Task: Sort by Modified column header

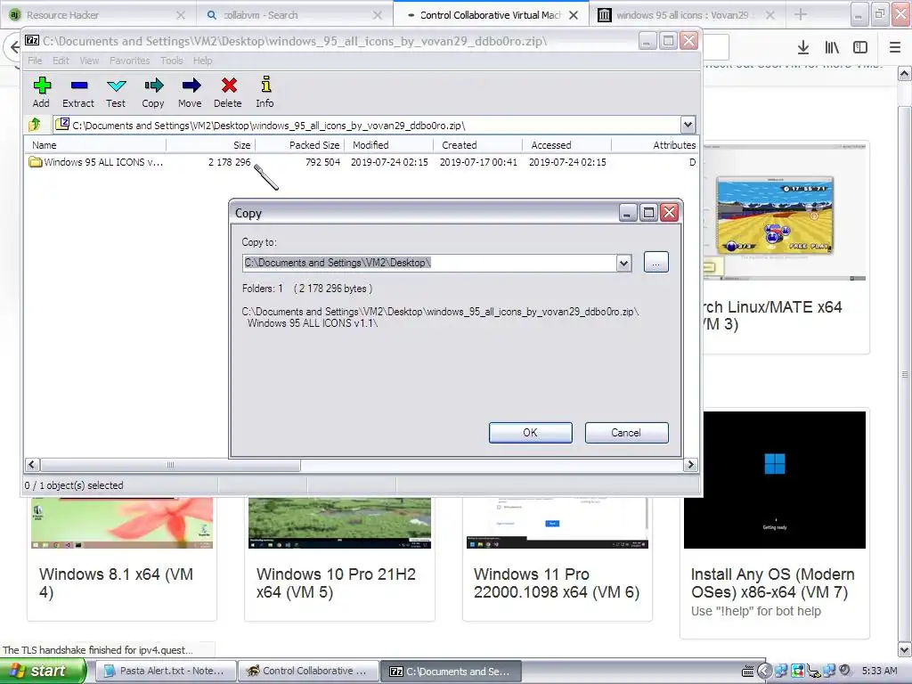Action: tap(389, 145)
